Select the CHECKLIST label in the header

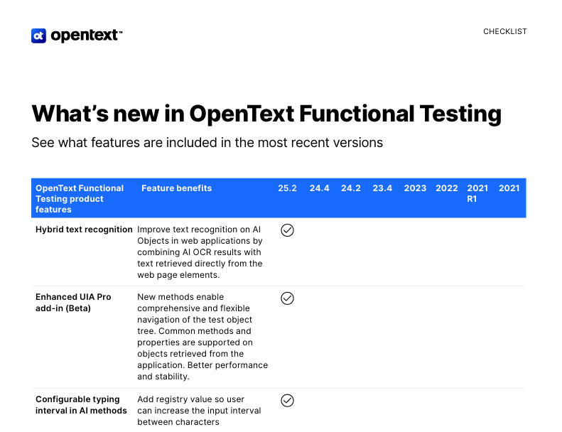504,32
